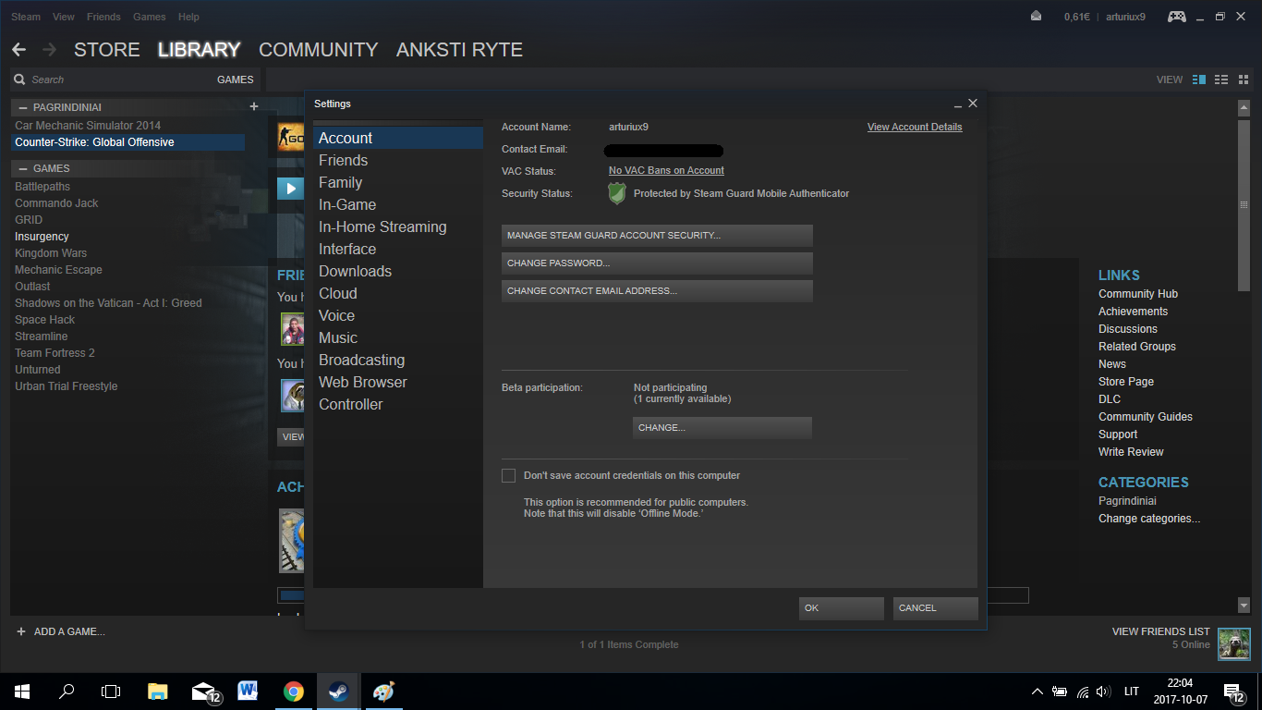This screenshot has width=1262, height=710.
Task: Open the Friends menu in menu bar
Action: point(103,17)
